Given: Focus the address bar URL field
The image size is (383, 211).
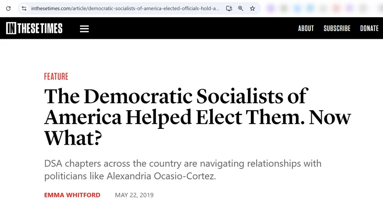Looking at the screenshot, I should (x=124, y=9).
